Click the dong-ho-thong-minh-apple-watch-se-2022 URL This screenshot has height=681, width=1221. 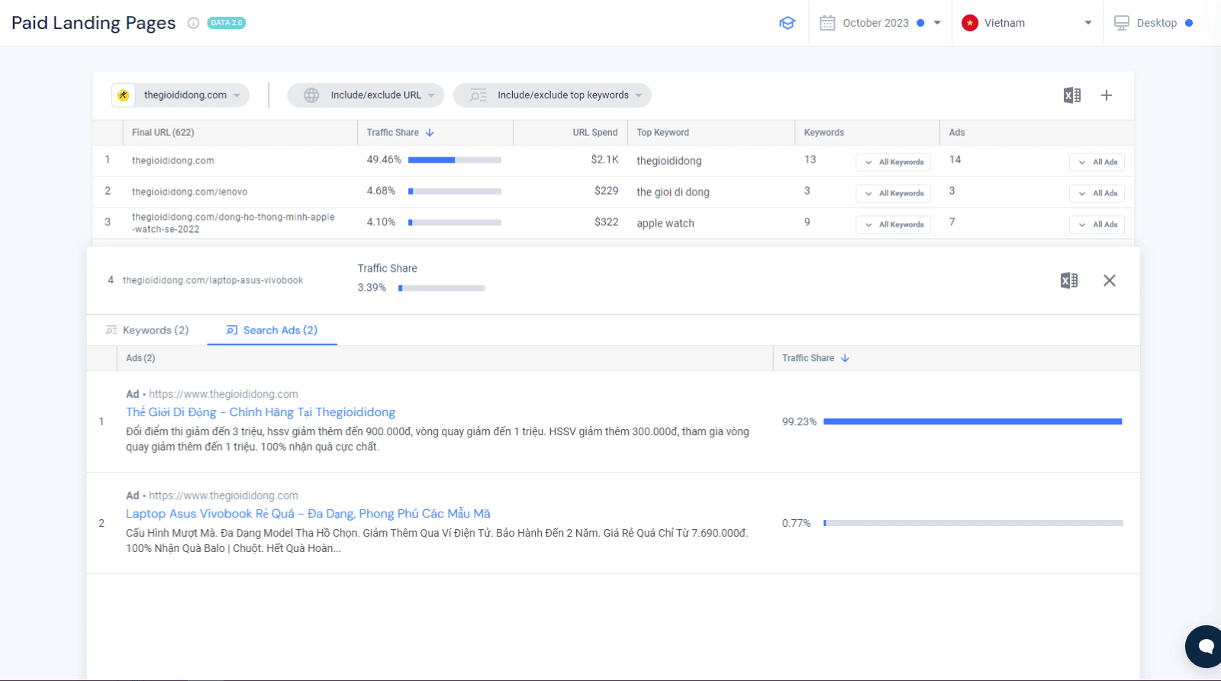(x=234, y=223)
